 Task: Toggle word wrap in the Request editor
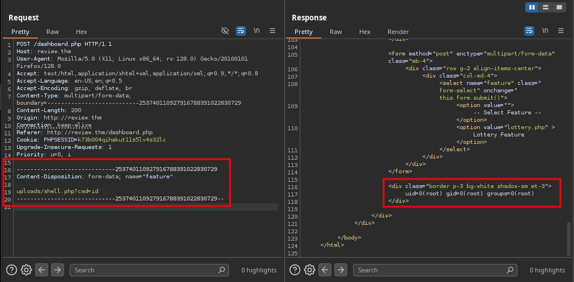click(240, 31)
